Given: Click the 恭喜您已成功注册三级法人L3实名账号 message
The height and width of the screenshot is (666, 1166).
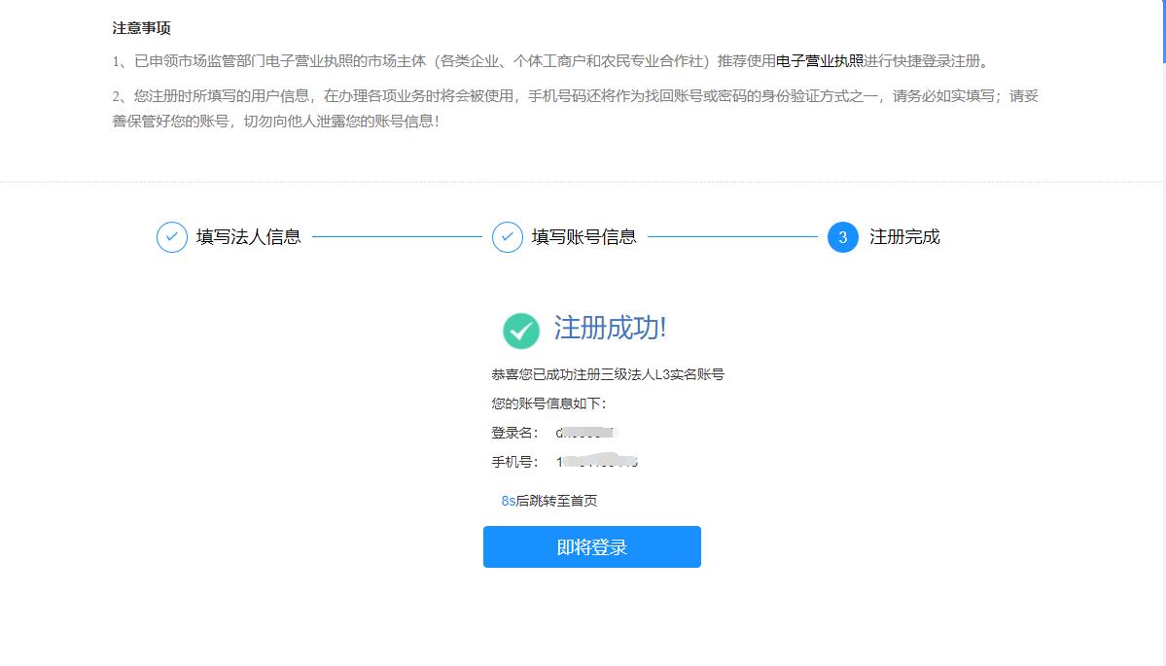Looking at the screenshot, I should point(607,374).
